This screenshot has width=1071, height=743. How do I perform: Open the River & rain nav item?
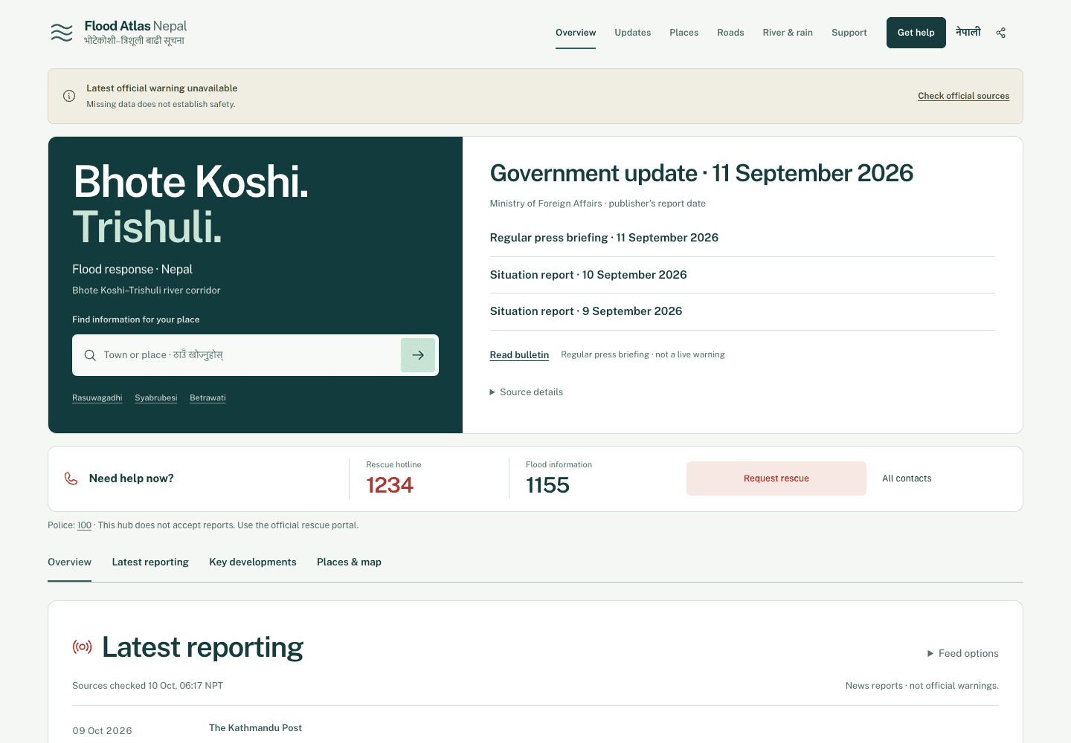pyautogui.click(x=788, y=33)
